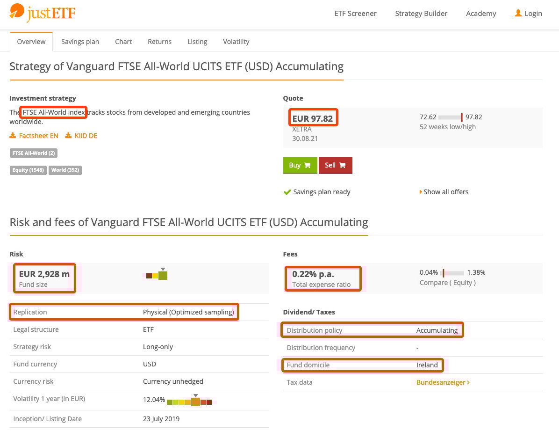This screenshot has width=559, height=431.
Task: Click the FTSE All-World (2) tag
Action: [x=34, y=153]
